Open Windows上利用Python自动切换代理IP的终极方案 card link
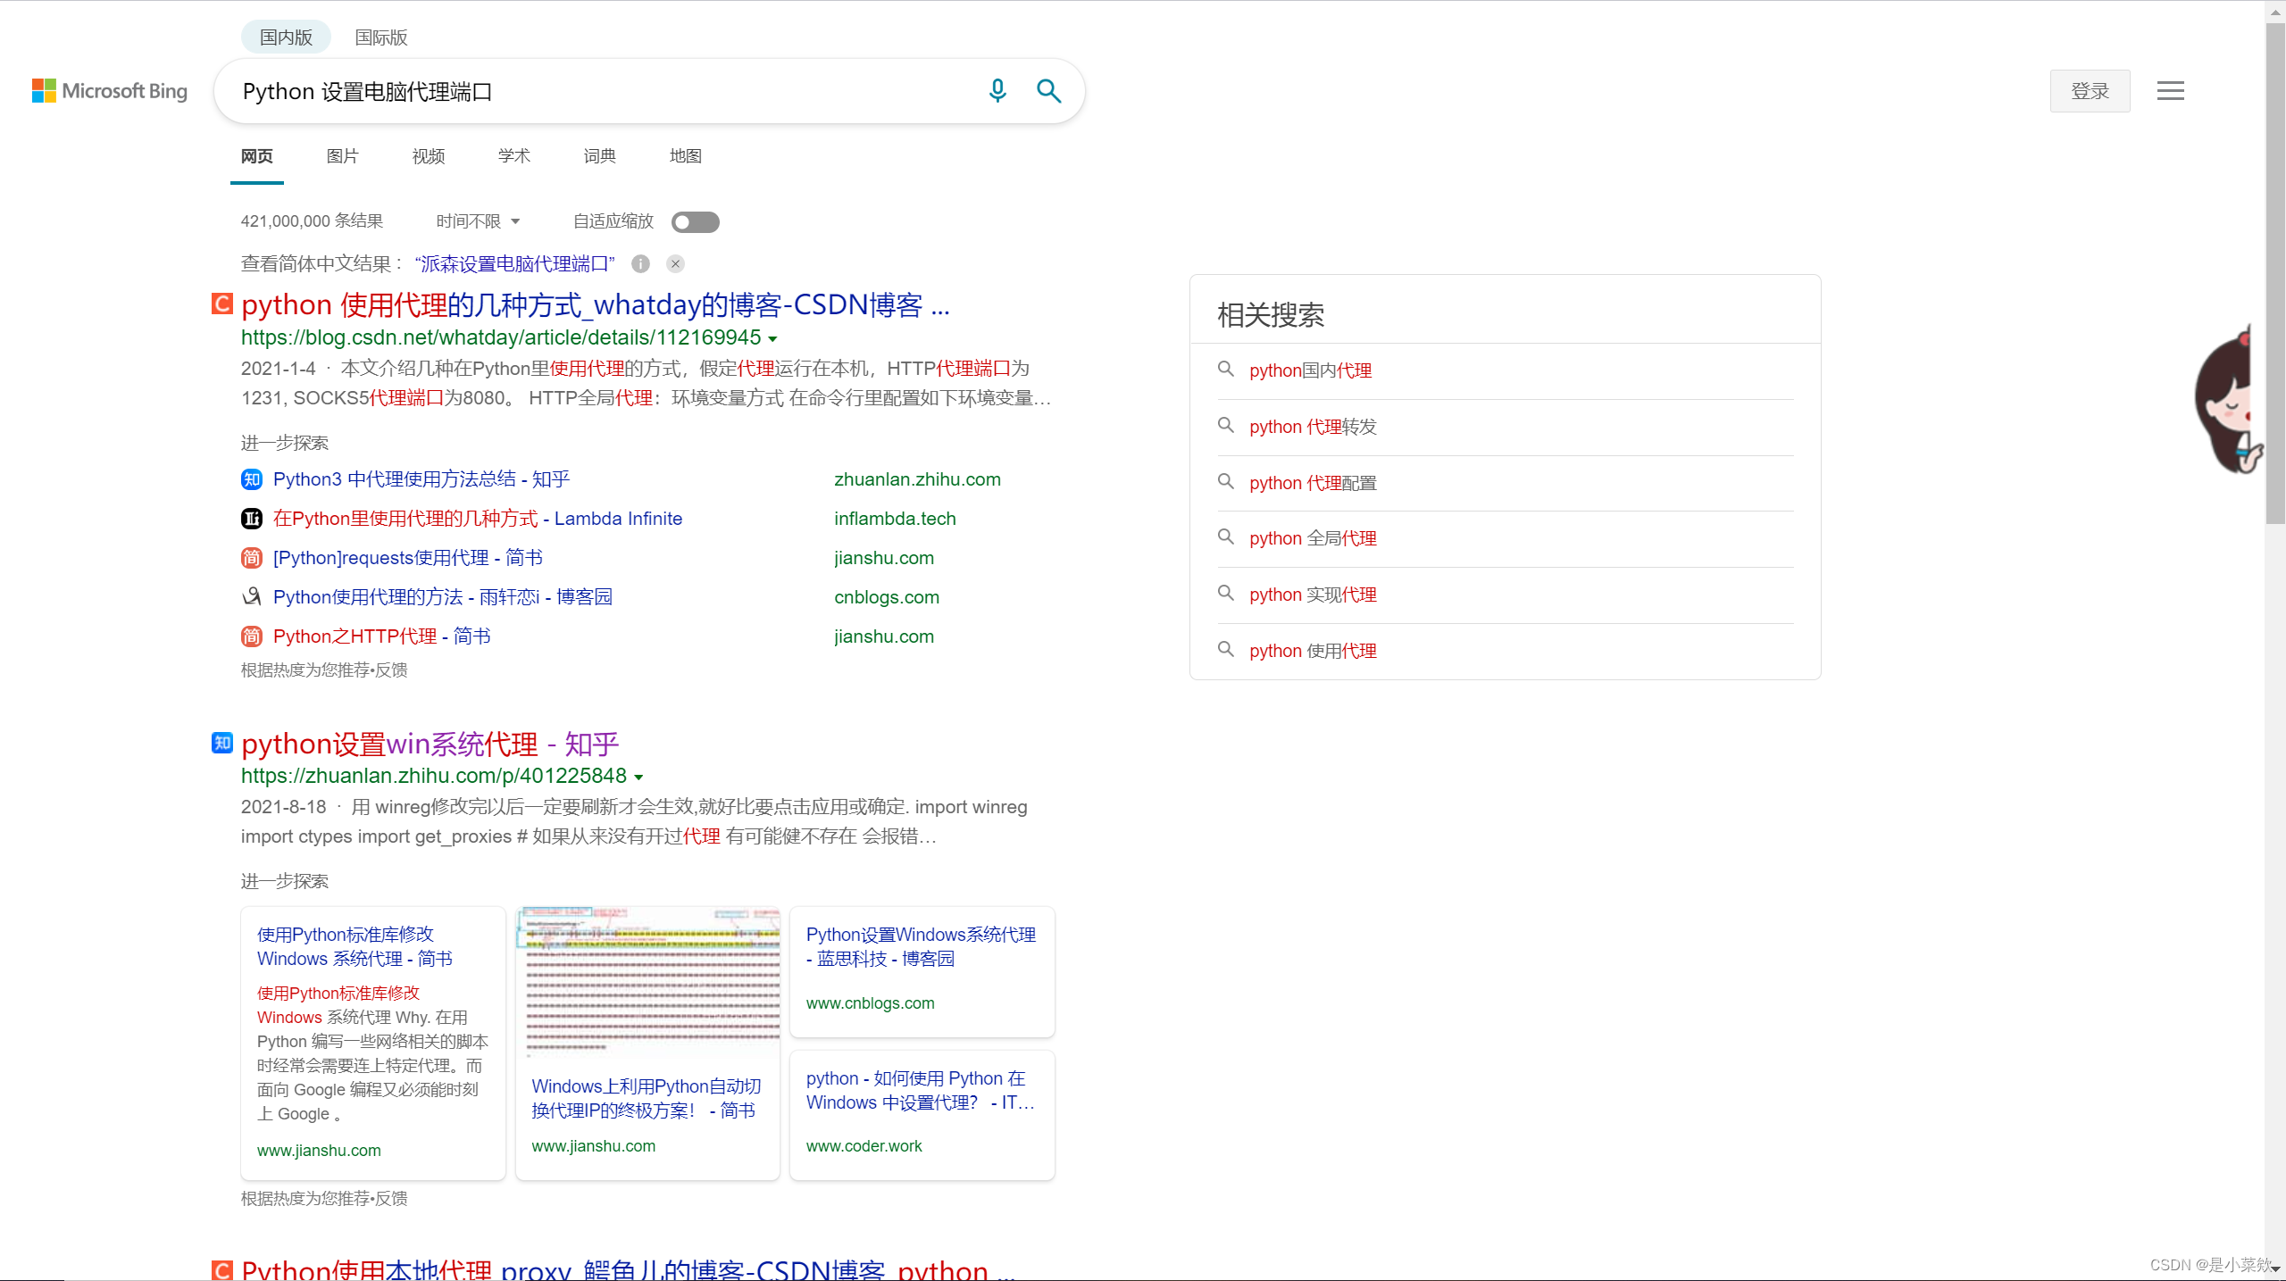The height and width of the screenshot is (1281, 2286). [647, 1098]
